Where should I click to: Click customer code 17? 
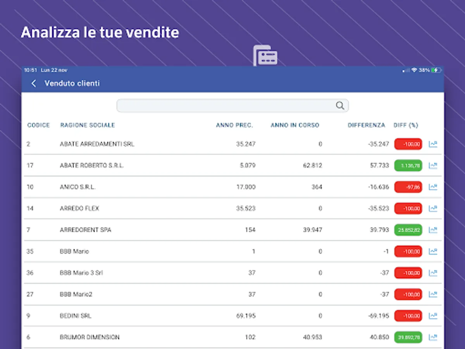[x=30, y=165]
